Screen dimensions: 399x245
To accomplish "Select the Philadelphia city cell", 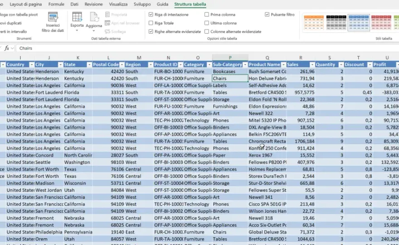I will click(x=49, y=232).
